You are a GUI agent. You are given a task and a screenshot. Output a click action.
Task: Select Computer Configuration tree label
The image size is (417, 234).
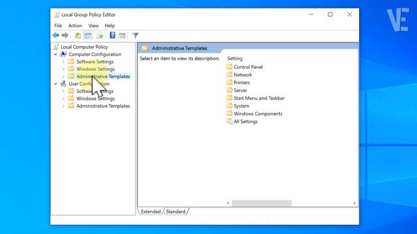[x=95, y=54]
